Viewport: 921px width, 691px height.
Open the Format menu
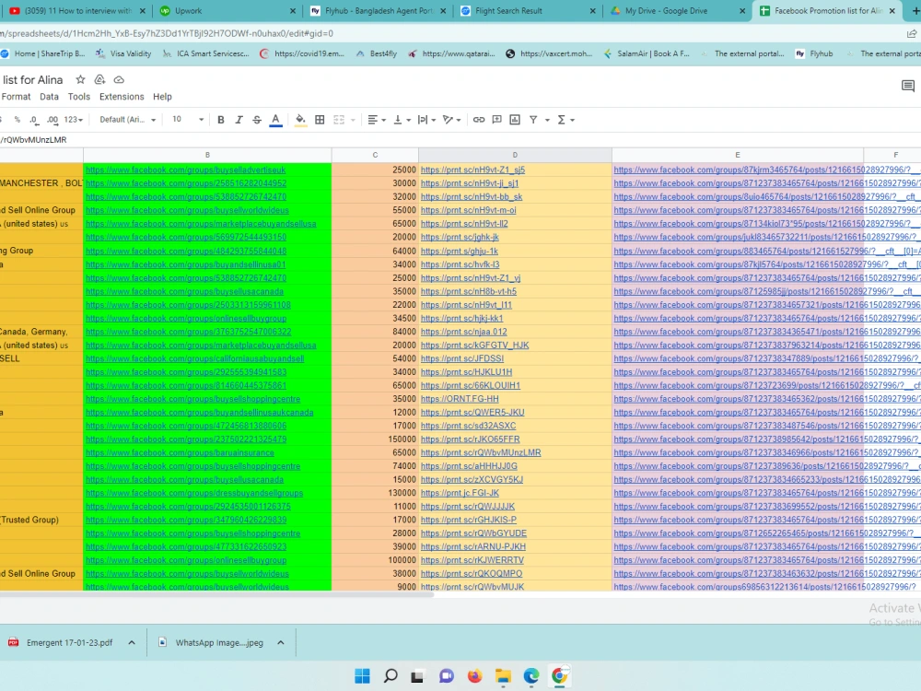(16, 97)
